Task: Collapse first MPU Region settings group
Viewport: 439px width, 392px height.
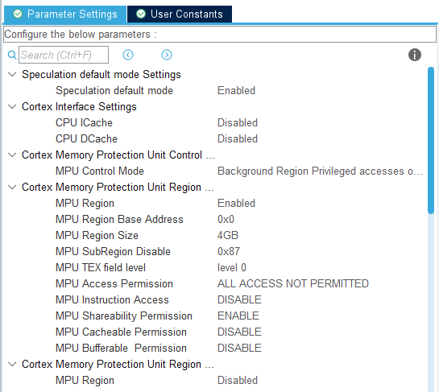Action: [x=12, y=187]
